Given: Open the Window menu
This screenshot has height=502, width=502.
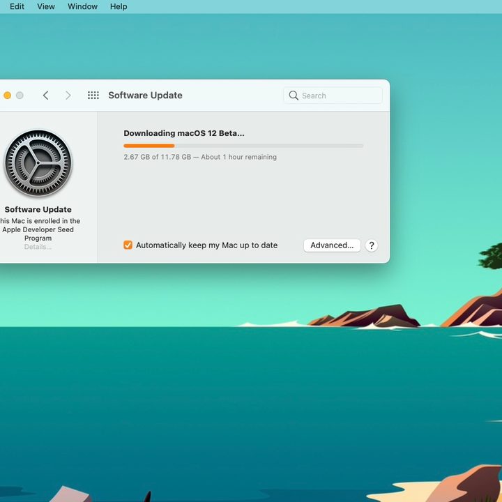Looking at the screenshot, I should click(x=82, y=6).
